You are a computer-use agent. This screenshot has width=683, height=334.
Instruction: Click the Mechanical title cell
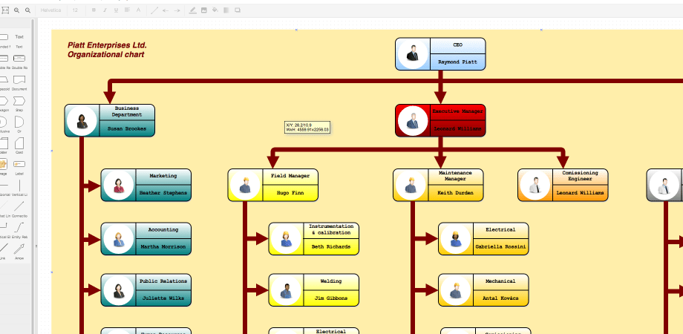pos(500,281)
